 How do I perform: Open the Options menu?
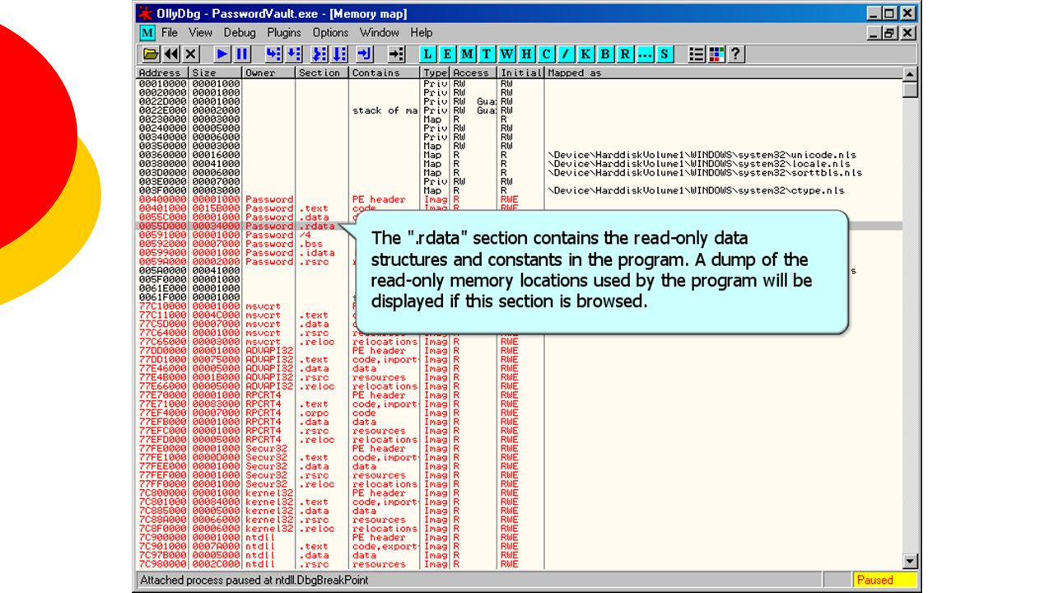pyautogui.click(x=330, y=33)
